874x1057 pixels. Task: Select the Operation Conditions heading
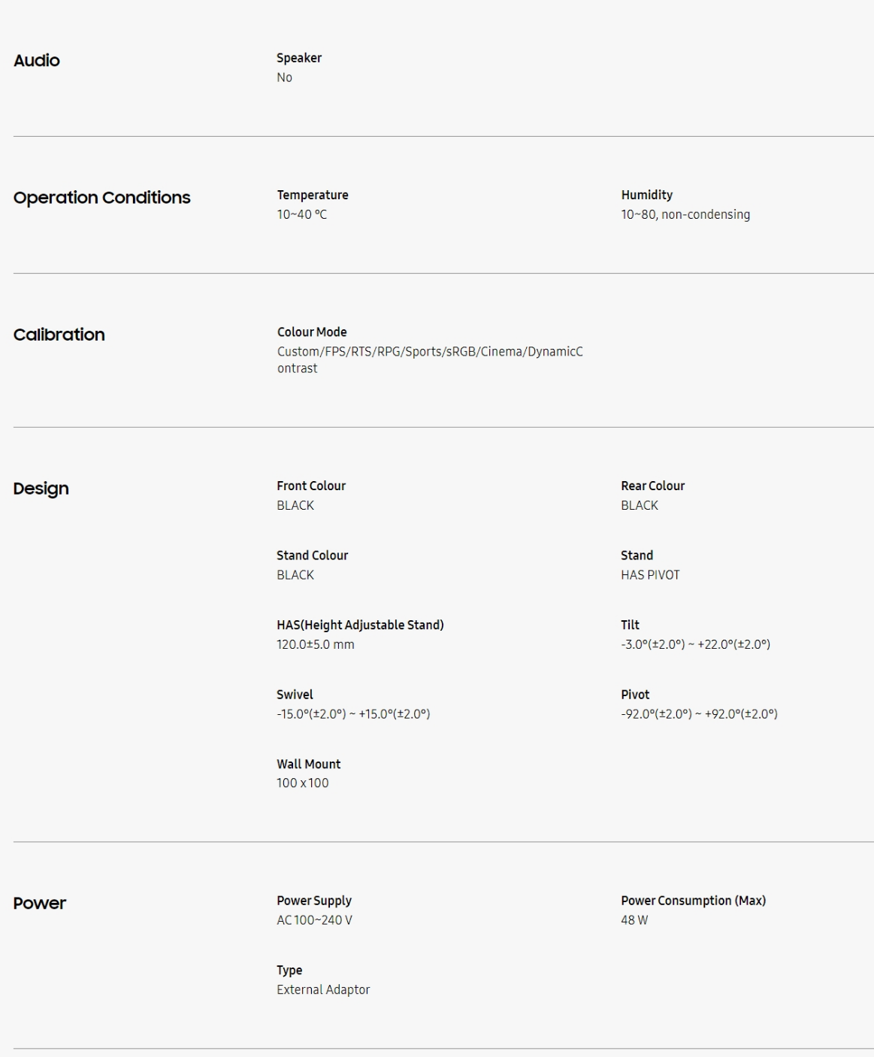pos(102,198)
